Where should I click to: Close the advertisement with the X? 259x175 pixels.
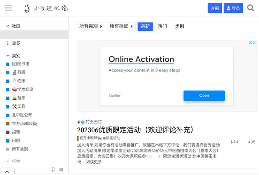pyautogui.click(x=254, y=43)
